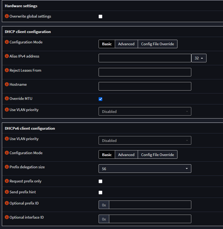Screen dimensions: 223x229
Task: Enable Request prefix only checkbox
Action: 100,181
